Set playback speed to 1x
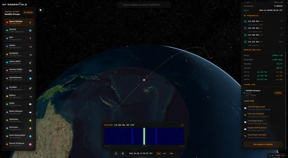The width and height of the screenshot is (288, 158). (x=159, y=154)
